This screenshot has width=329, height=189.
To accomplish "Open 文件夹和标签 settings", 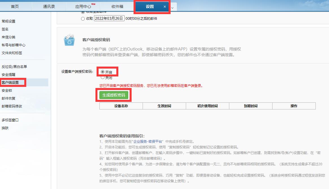I will (12, 53).
